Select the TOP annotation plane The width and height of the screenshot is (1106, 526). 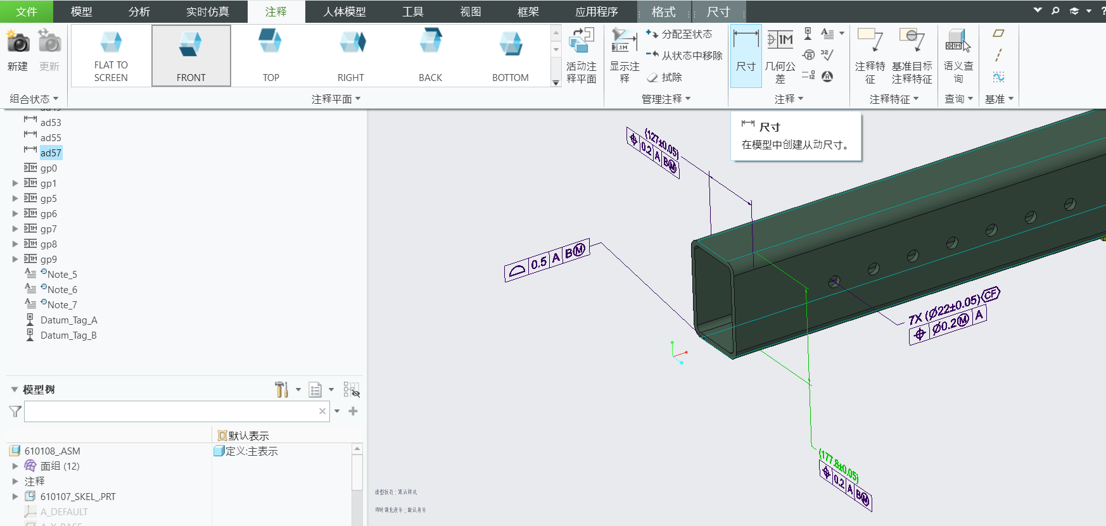[270, 56]
